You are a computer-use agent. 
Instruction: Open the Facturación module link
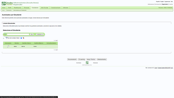click(x=158, y=4)
